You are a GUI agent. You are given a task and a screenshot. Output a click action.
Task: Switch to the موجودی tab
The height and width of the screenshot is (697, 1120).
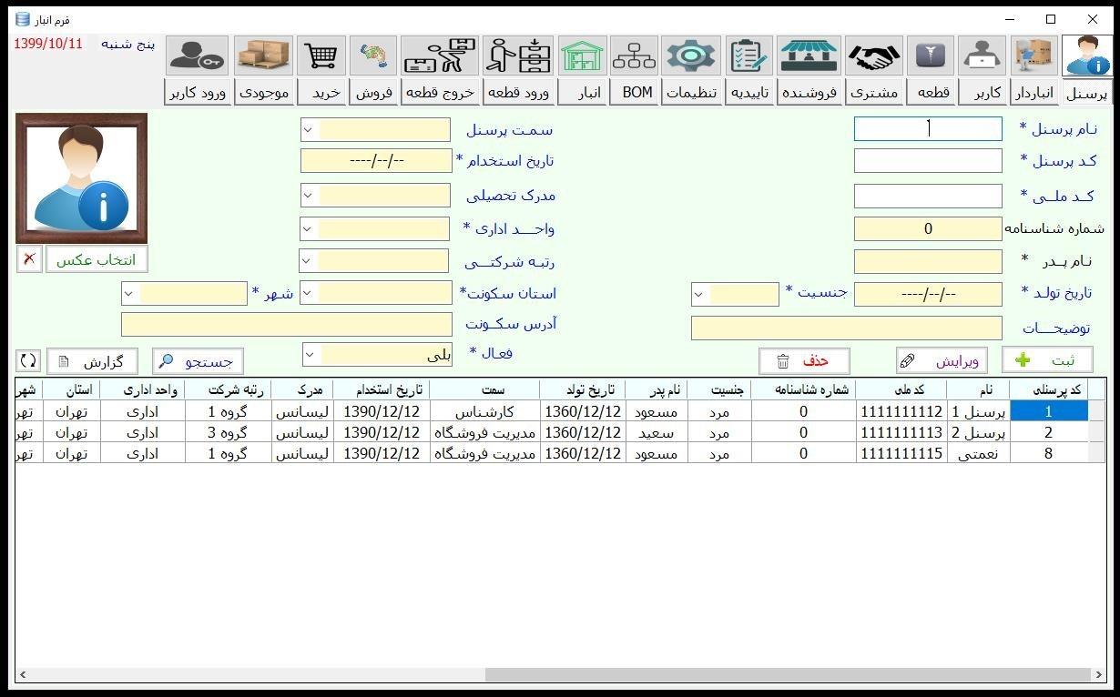[x=263, y=93]
